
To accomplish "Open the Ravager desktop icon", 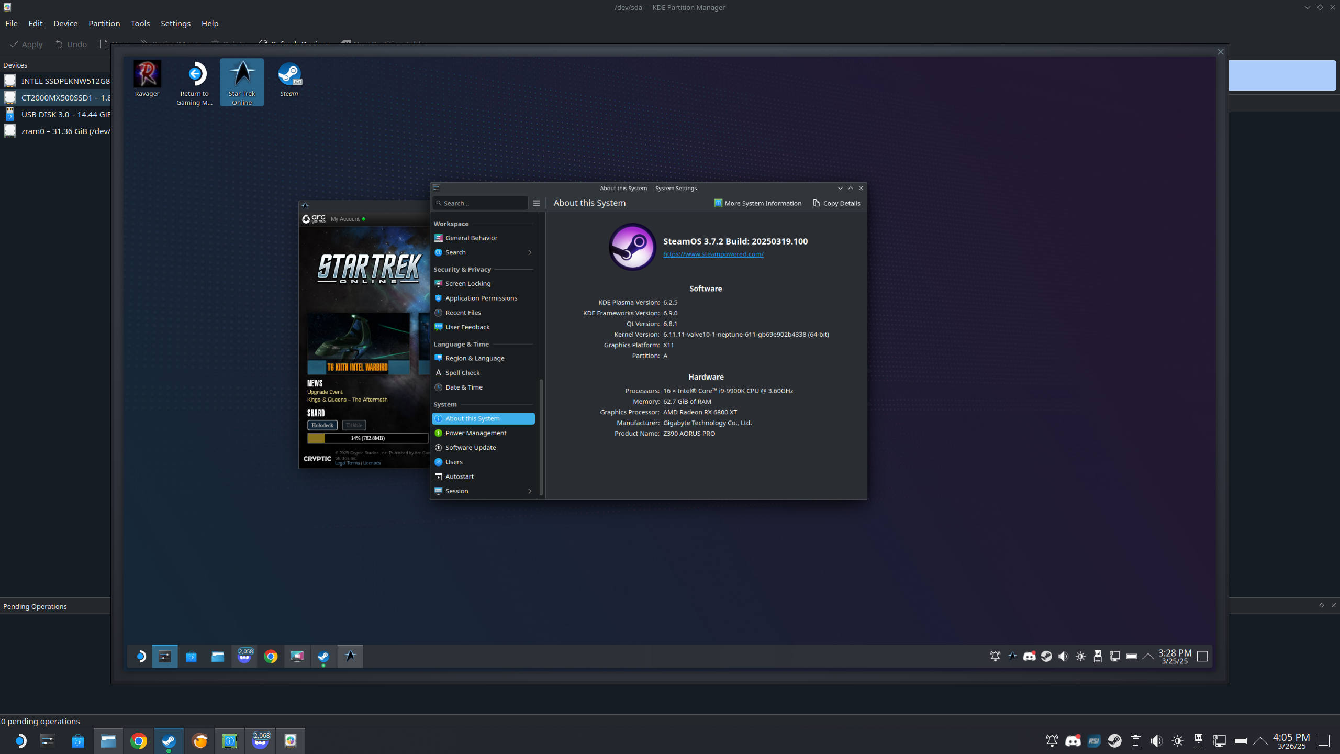I will 147,79.
